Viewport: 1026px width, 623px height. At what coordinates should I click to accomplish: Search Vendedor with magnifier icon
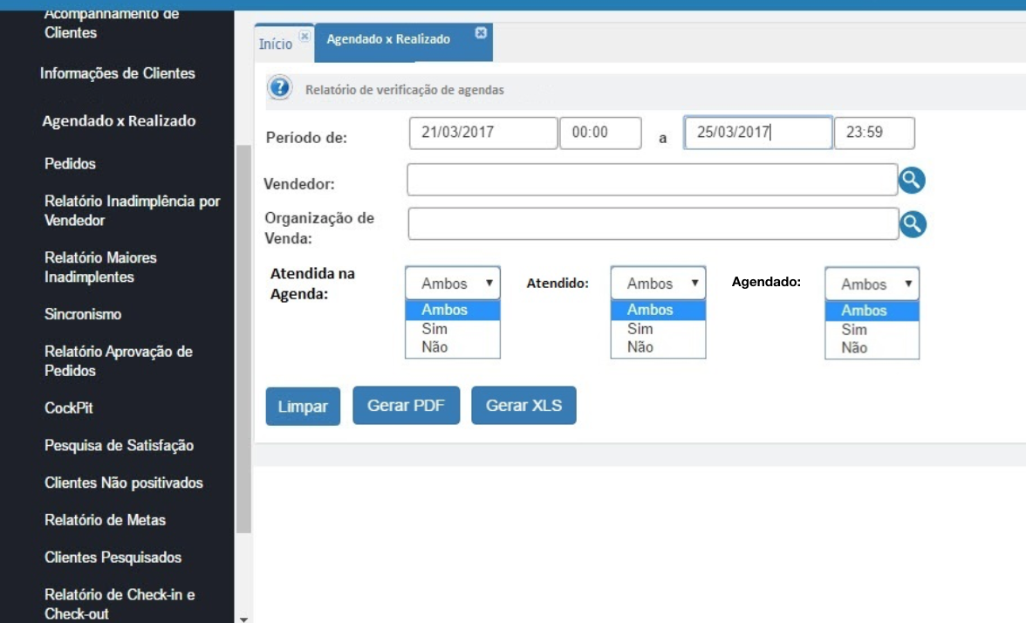(912, 180)
